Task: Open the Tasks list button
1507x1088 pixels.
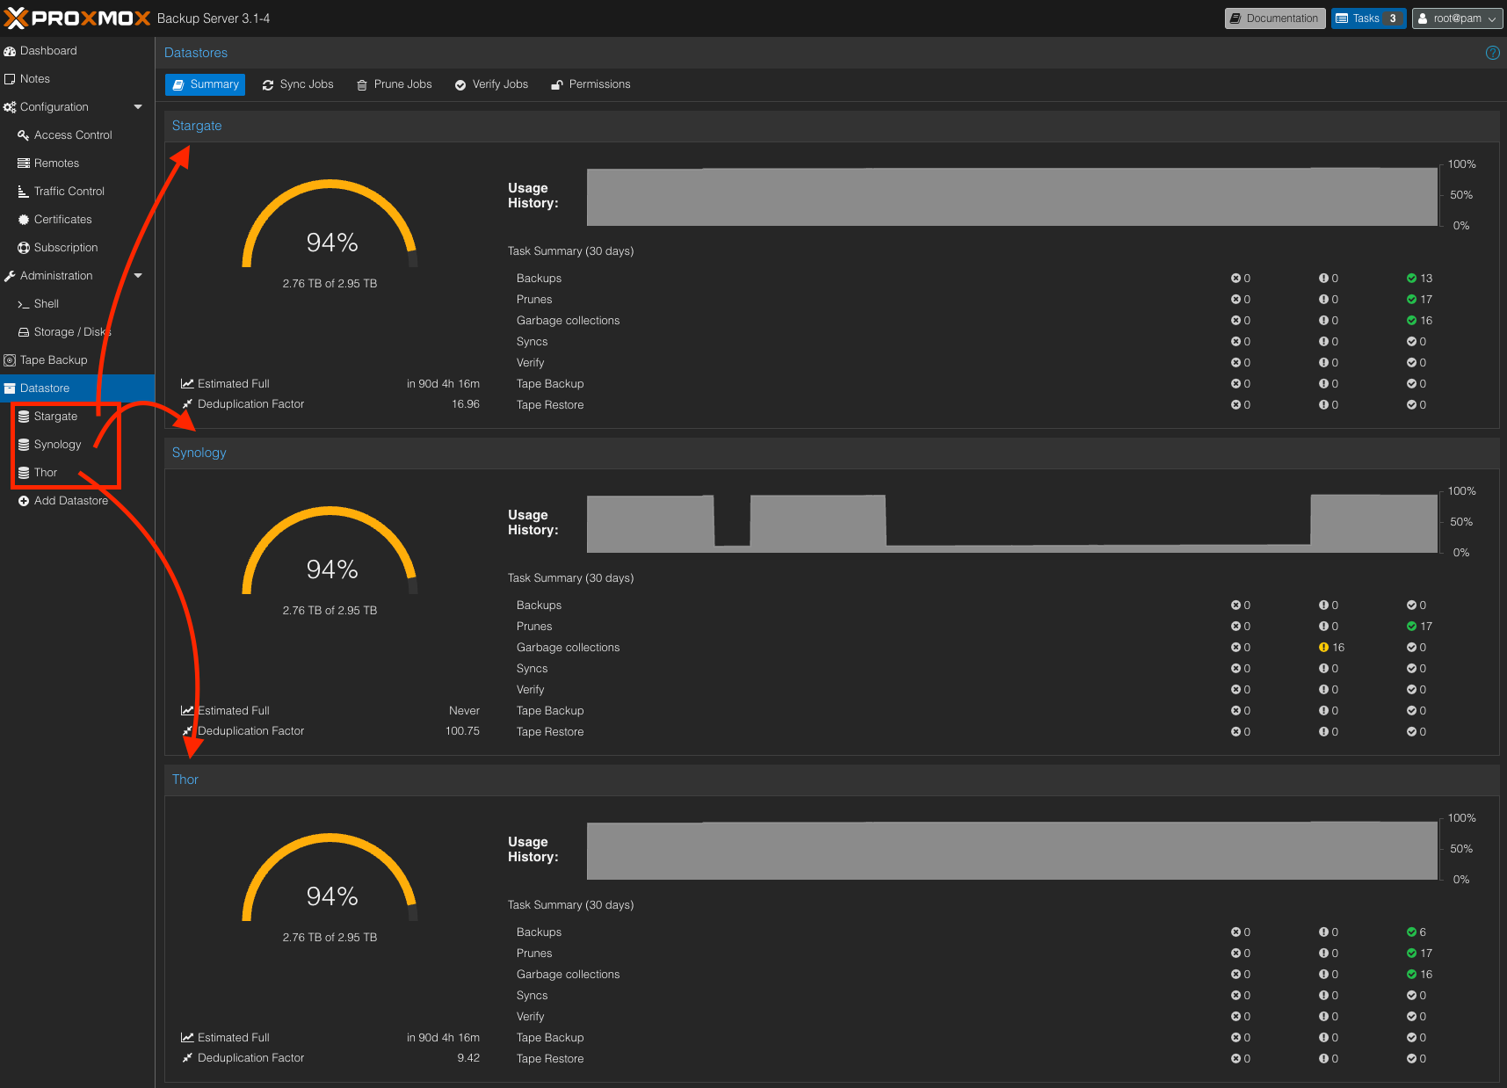Action: pyautogui.click(x=1367, y=18)
